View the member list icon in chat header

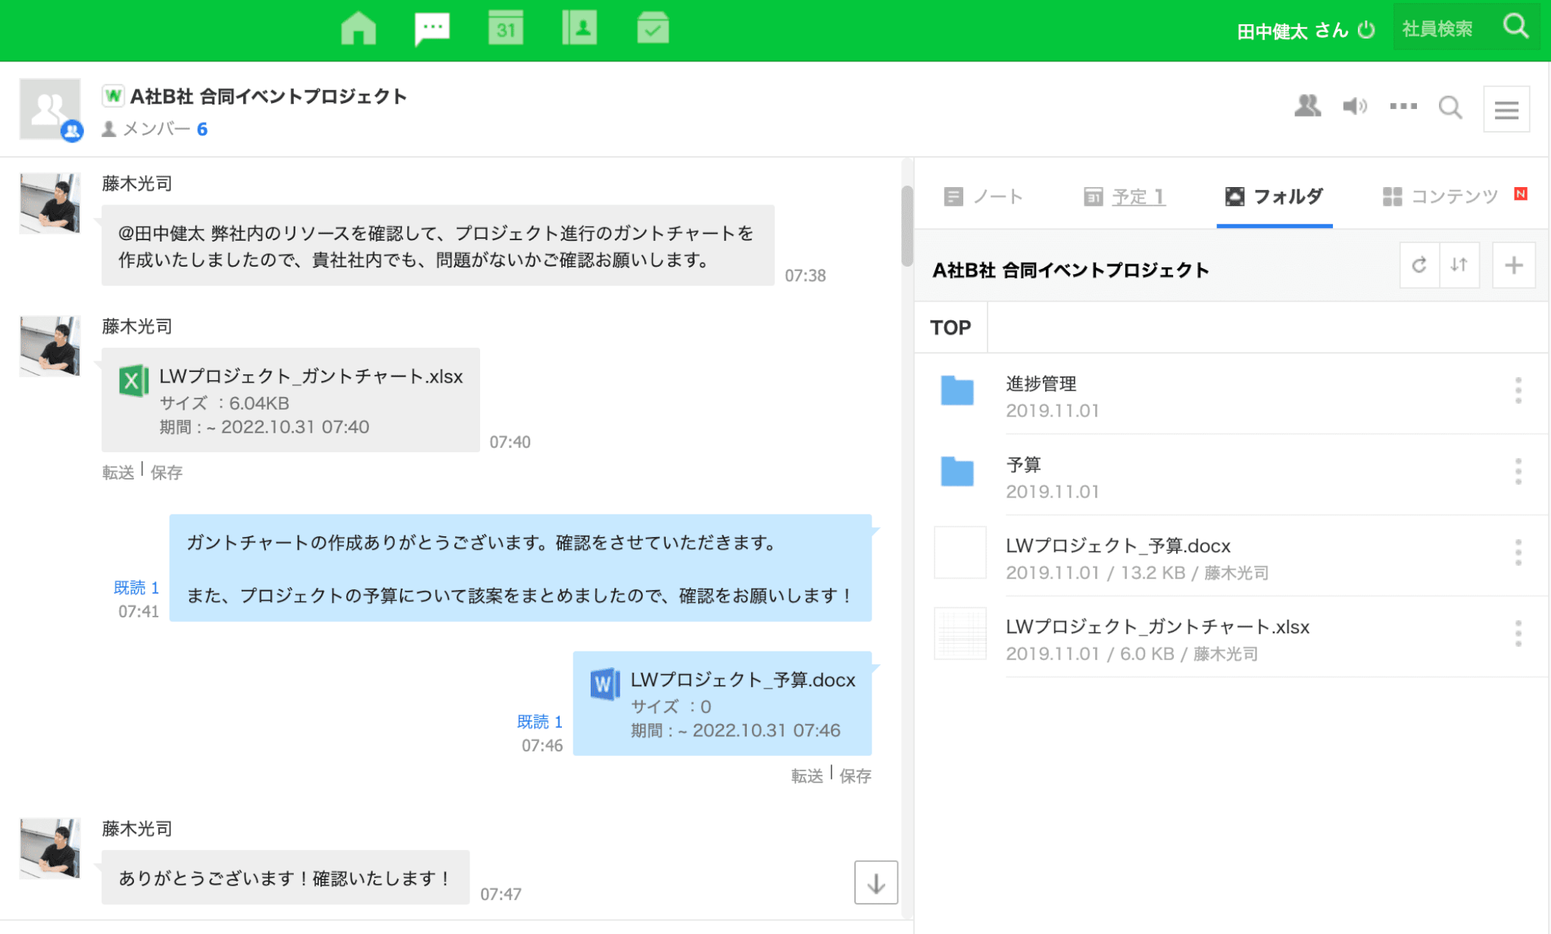(1307, 106)
